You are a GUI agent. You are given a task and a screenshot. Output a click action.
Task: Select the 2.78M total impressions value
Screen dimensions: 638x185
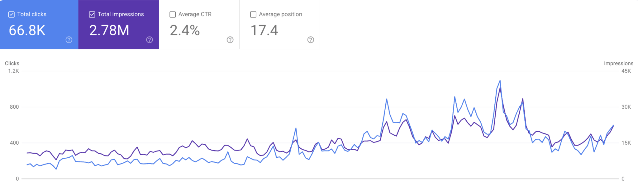tap(109, 30)
